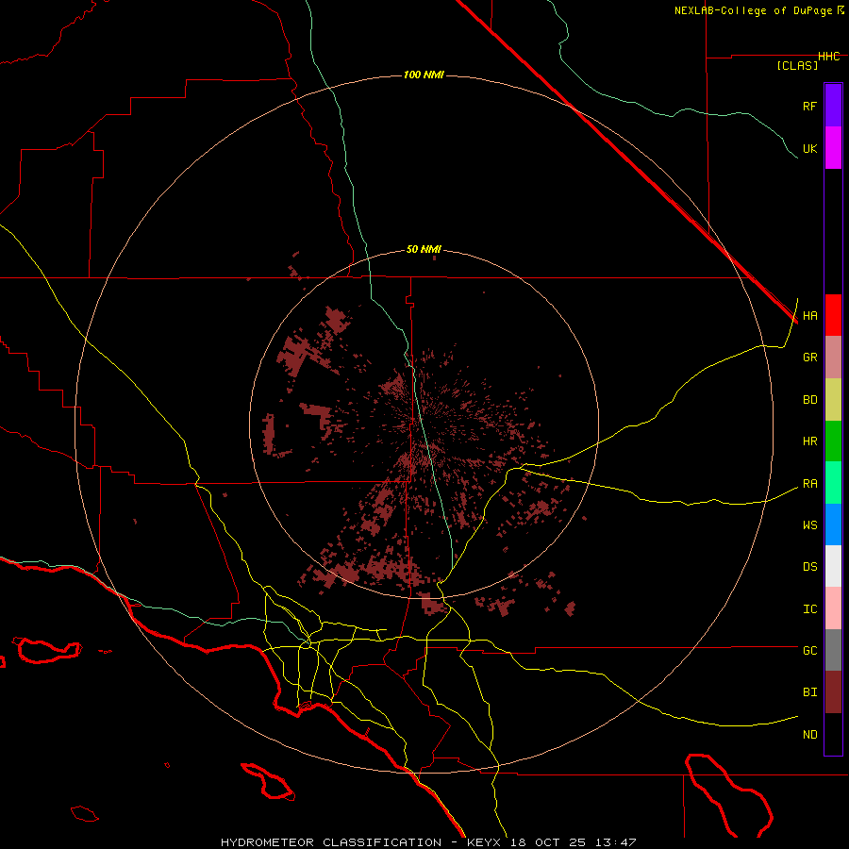Click the RF legend label

point(809,106)
